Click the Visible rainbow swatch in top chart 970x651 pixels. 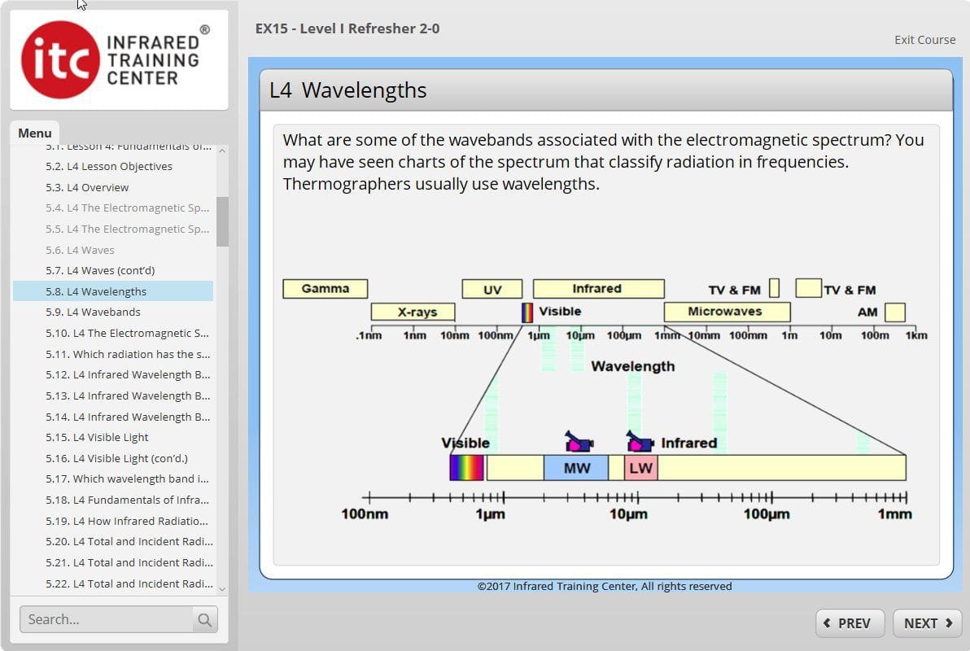coord(527,312)
